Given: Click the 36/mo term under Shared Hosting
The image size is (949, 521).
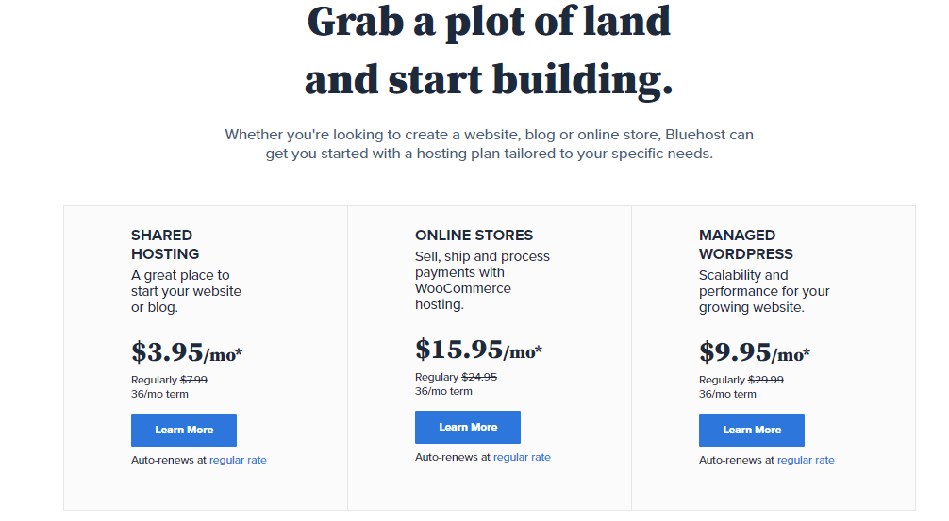Looking at the screenshot, I should tap(159, 394).
